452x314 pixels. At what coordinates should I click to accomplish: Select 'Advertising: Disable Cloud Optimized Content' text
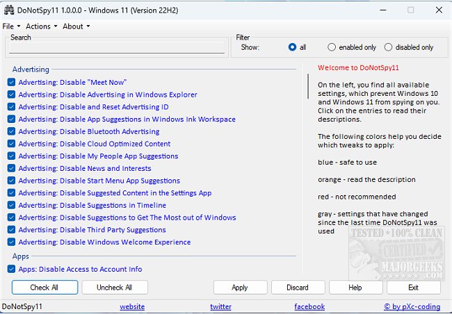pyautogui.click(x=95, y=144)
